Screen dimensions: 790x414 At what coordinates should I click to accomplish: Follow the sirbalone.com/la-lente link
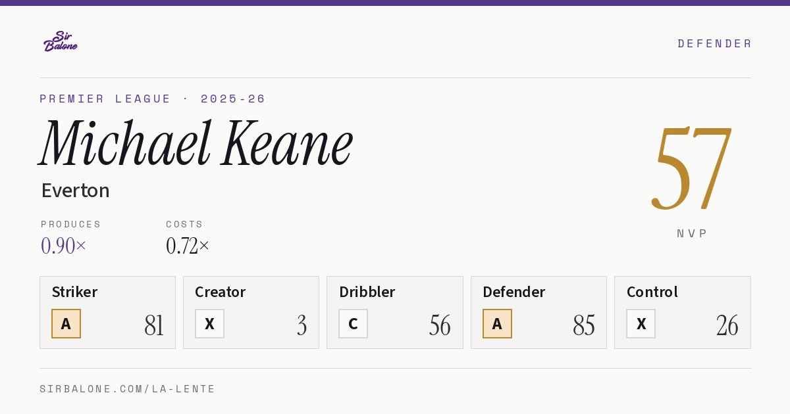127,389
